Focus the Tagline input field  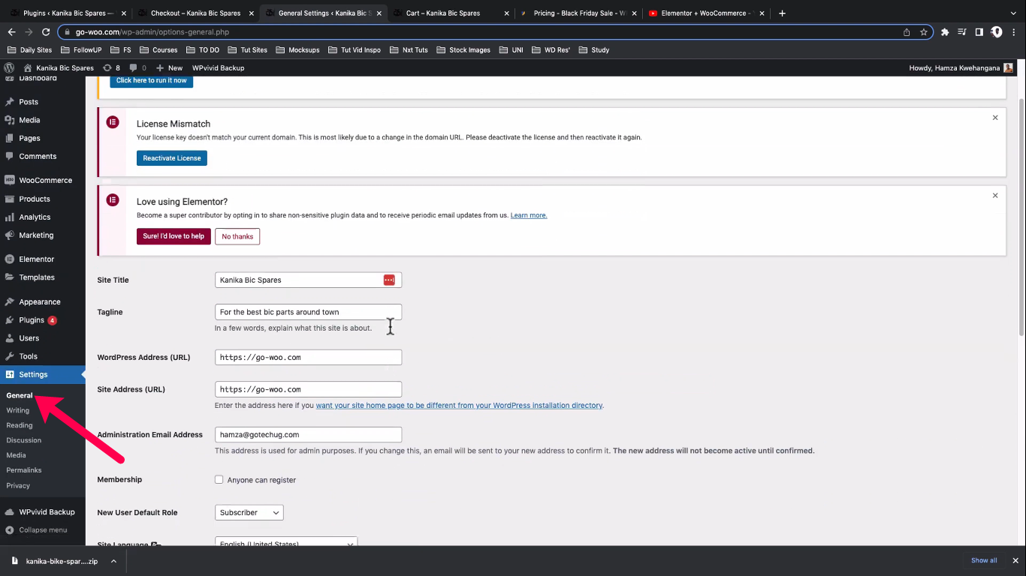308,312
